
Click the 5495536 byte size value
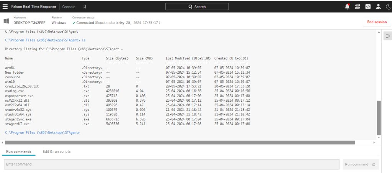113,124
